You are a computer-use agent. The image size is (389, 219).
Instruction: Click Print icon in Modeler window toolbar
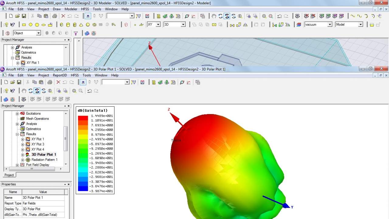(x=55, y=16)
